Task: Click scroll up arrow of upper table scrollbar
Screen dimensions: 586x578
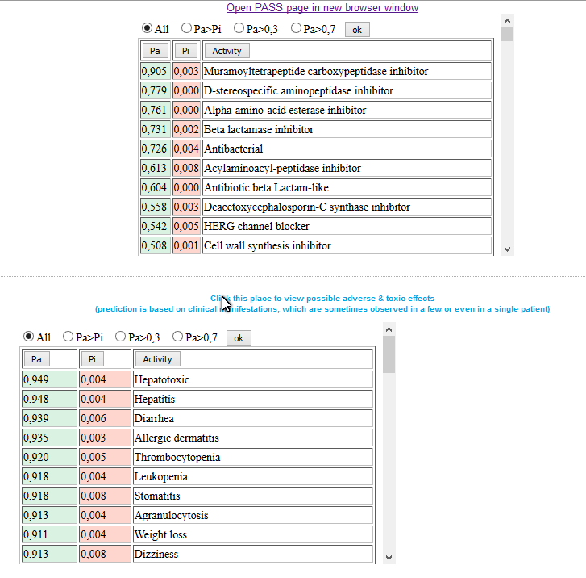Action: tap(507, 21)
